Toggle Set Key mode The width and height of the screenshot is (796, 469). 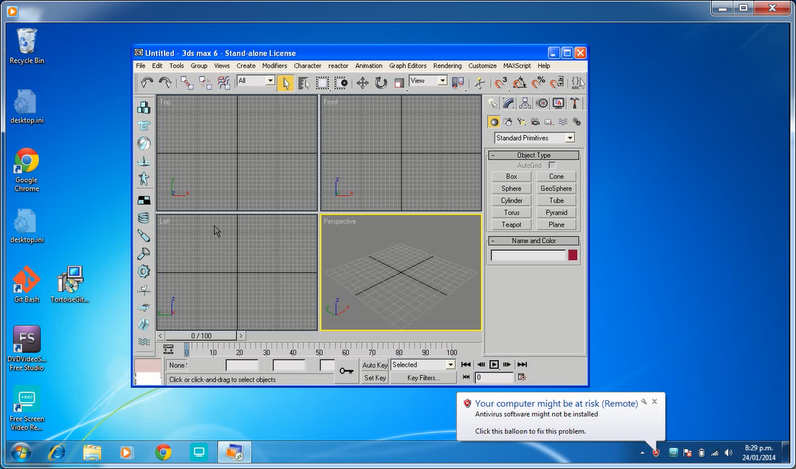374,378
